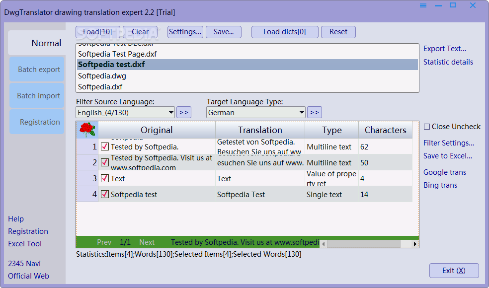
Task: Open the title bar hamburger menu icon
Action: point(423,5)
